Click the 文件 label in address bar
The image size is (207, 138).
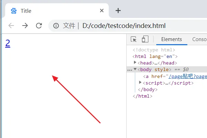pyautogui.click(x=69, y=26)
